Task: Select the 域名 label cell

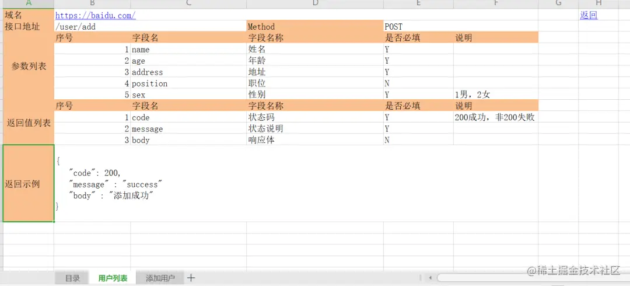Action: coord(28,15)
